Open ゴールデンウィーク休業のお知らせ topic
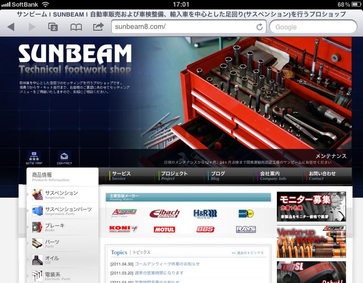The image size is (363, 283). tap(167, 264)
